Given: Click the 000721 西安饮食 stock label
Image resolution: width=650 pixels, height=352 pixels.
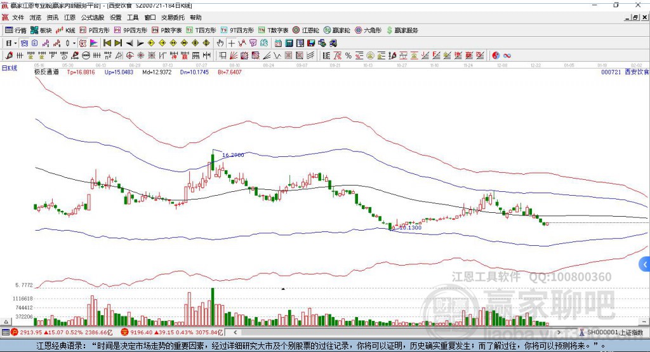Looking at the screenshot, I should (x=625, y=72).
